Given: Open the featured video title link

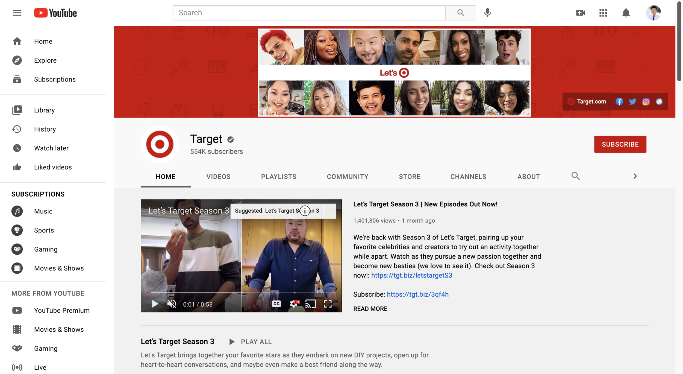Looking at the screenshot, I should (x=425, y=204).
